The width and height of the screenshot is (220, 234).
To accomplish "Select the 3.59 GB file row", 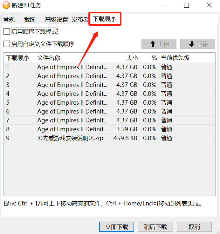I will (110, 129).
